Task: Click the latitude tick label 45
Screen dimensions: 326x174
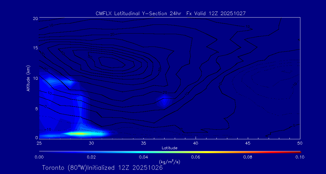Action: [x=248, y=143]
